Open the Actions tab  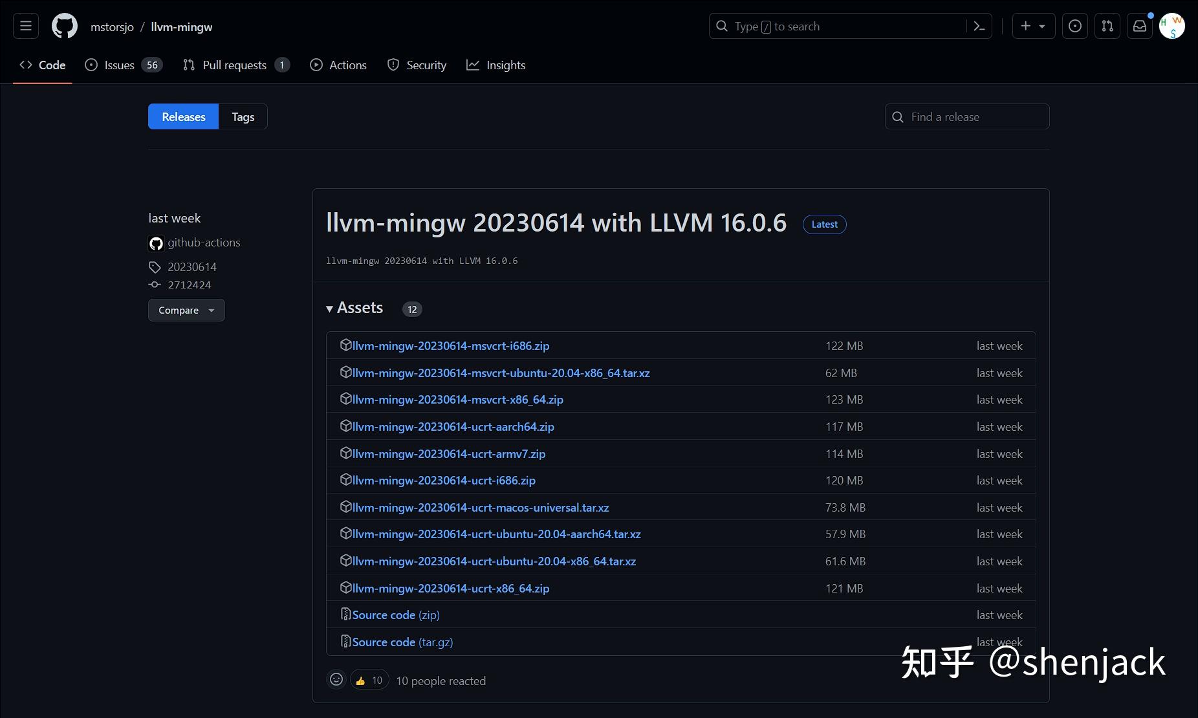[x=338, y=65]
